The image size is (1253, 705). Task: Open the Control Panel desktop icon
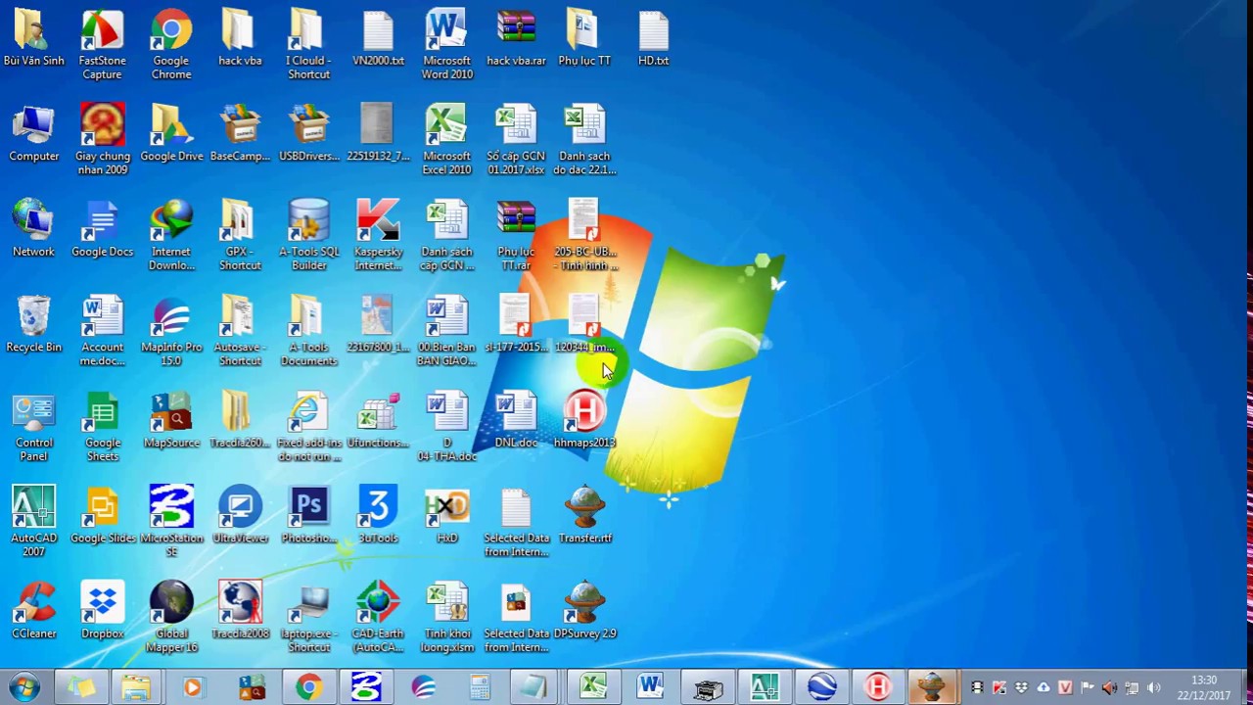coord(34,425)
